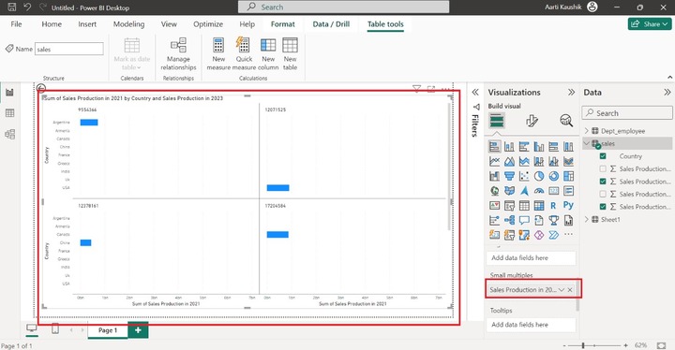Click the zoom in plus button
The image size is (675, 350).
(626, 345)
